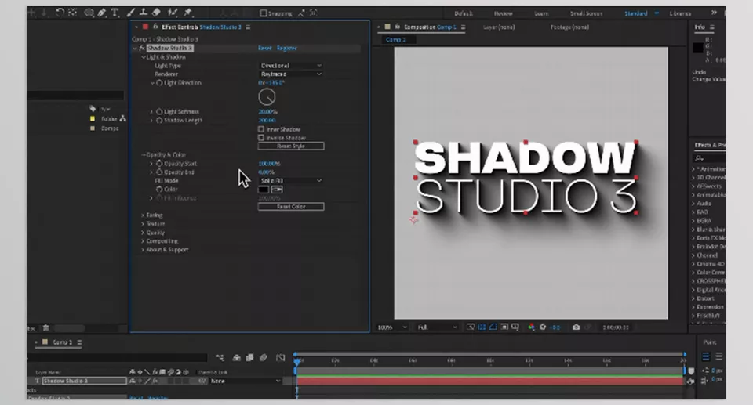Expand the Fading group
The height and width of the screenshot is (405, 753).
(143, 215)
